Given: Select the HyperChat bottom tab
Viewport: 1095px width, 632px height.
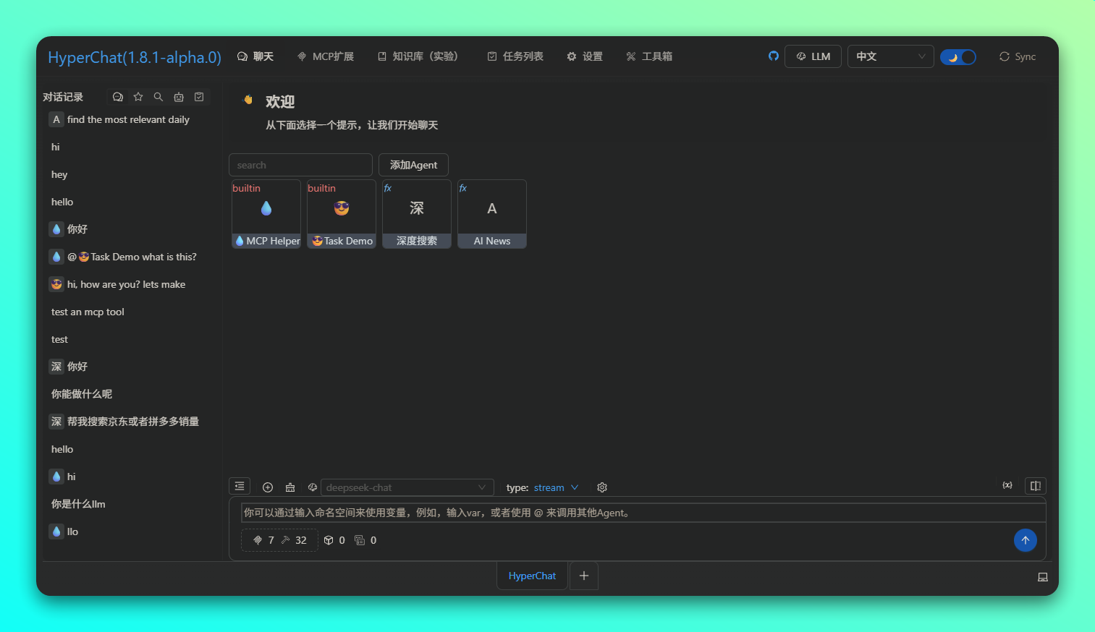Looking at the screenshot, I should (x=532, y=576).
